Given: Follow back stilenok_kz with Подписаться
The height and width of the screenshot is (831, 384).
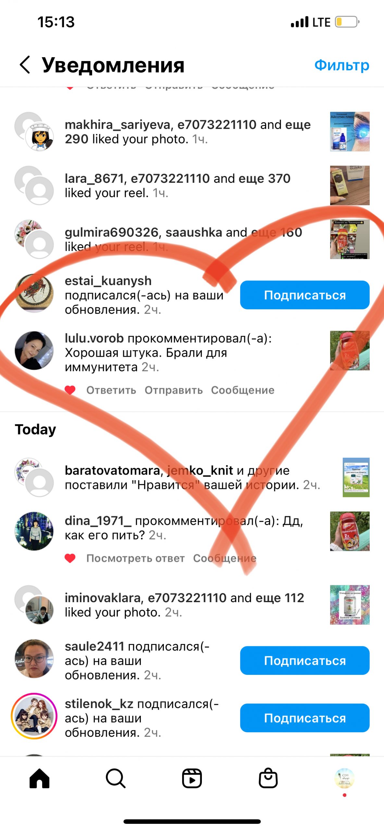Looking at the screenshot, I should point(305,718).
